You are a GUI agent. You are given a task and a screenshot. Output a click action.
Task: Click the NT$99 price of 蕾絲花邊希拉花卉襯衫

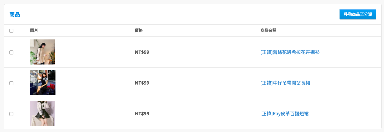(x=142, y=52)
